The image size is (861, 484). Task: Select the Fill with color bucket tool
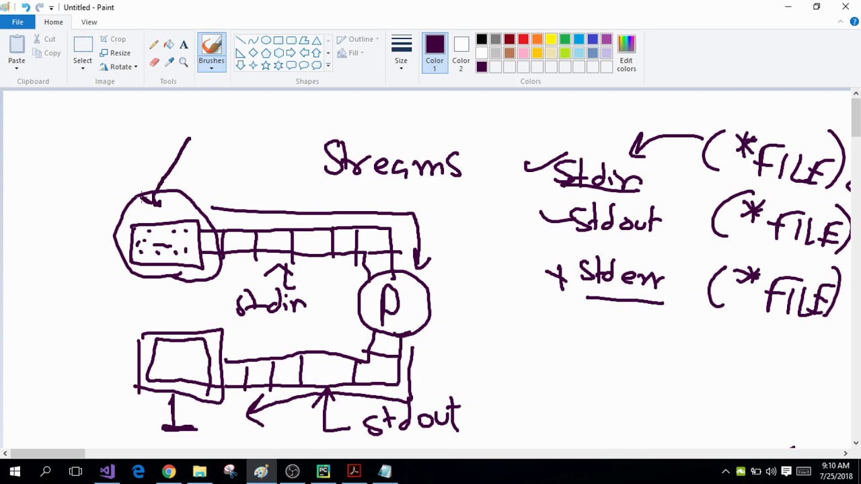pyautogui.click(x=169, y=45)
